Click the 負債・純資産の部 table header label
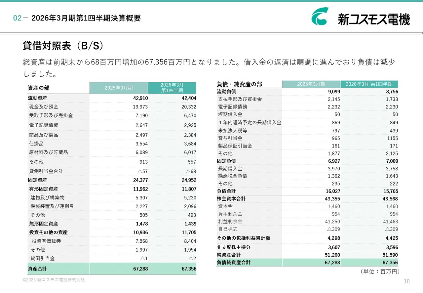Screen dimensions: 423x293 [x=239, y=84]
